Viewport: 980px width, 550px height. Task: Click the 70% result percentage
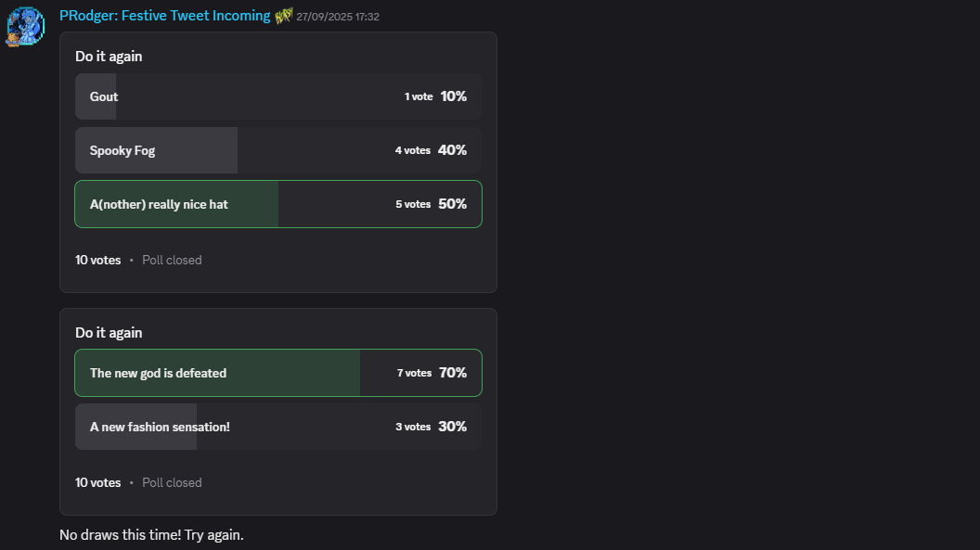453,373
